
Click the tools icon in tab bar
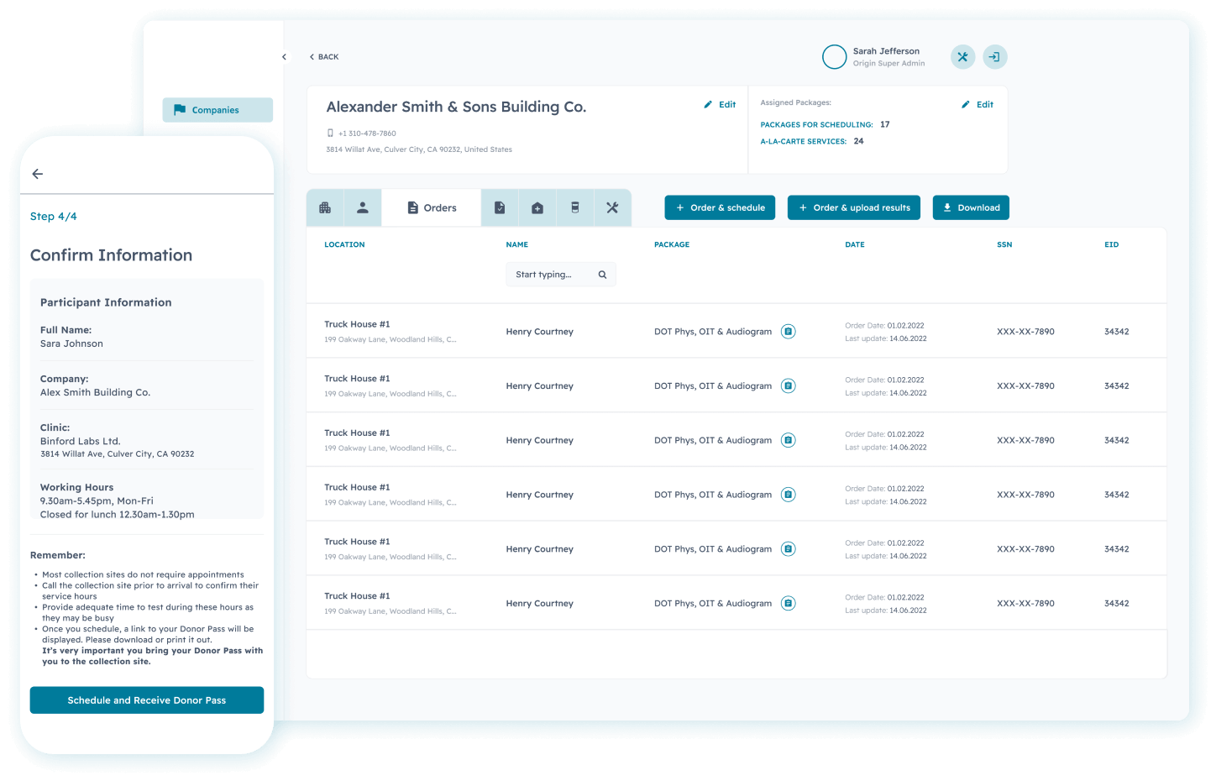click(612, 207)
